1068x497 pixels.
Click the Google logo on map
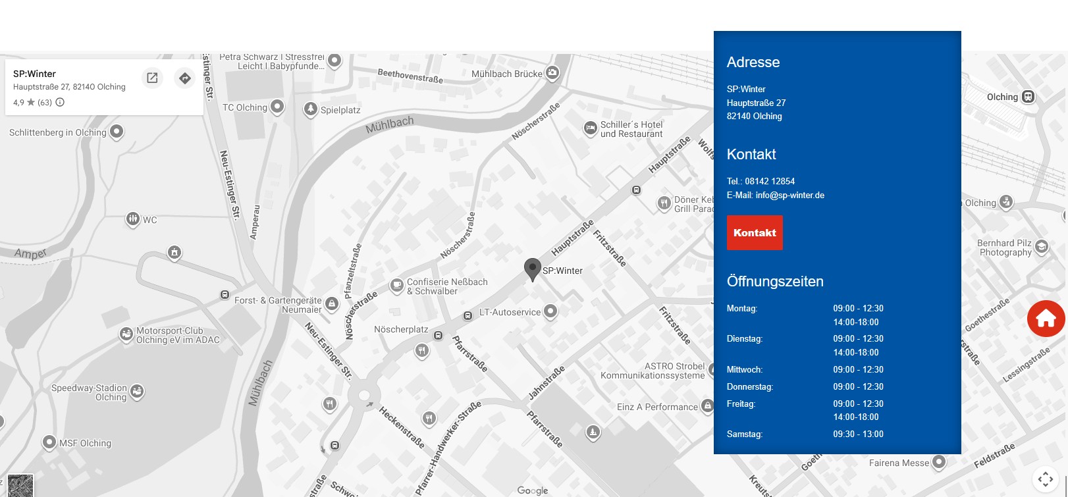click(x=532, y=490)
